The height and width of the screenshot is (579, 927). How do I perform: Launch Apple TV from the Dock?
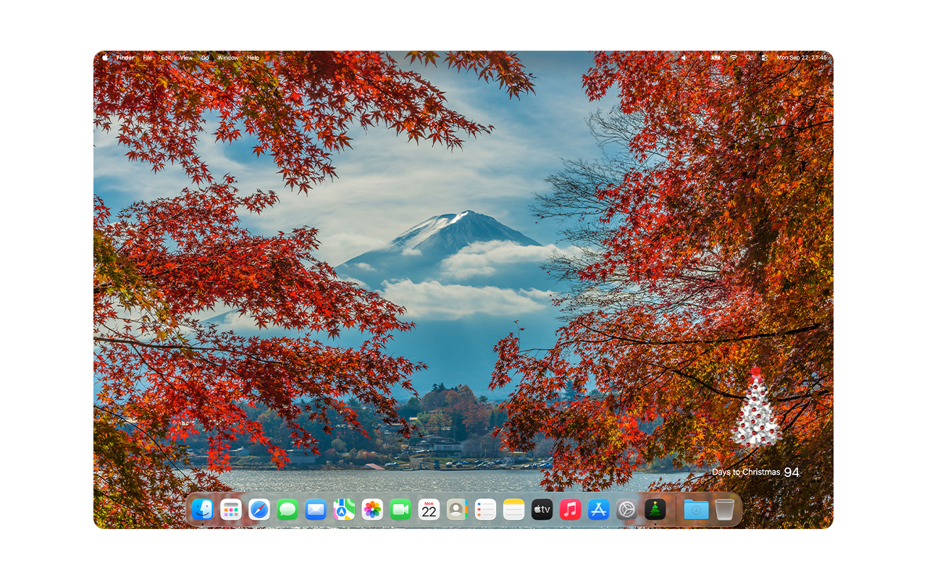point(542,510)
